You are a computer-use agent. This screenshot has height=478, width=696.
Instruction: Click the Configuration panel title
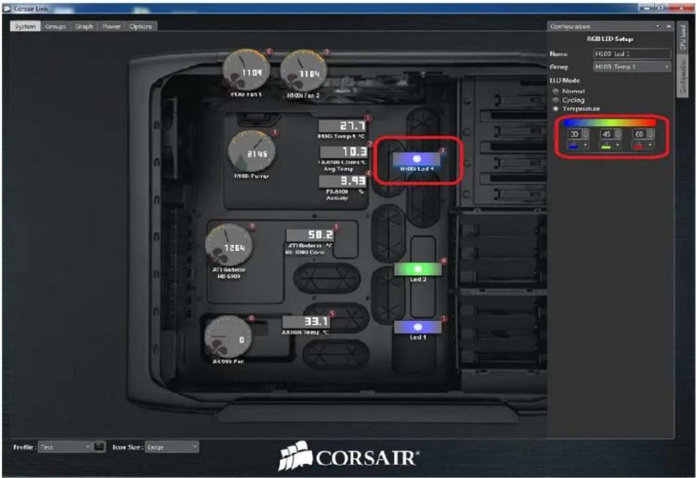coord(571,26)
